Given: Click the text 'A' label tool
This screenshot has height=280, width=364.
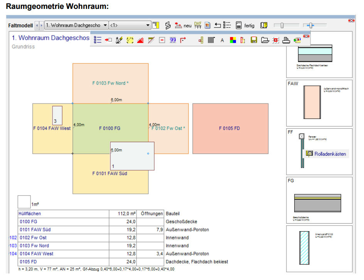Looking at the screenshot, I should pos(222,40).
